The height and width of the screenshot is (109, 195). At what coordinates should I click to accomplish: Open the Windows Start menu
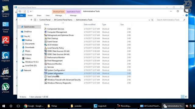coord(4,106)
